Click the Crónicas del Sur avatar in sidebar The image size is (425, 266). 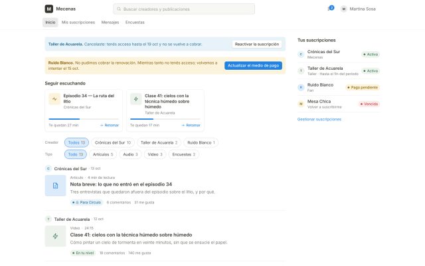pos(301,55)
